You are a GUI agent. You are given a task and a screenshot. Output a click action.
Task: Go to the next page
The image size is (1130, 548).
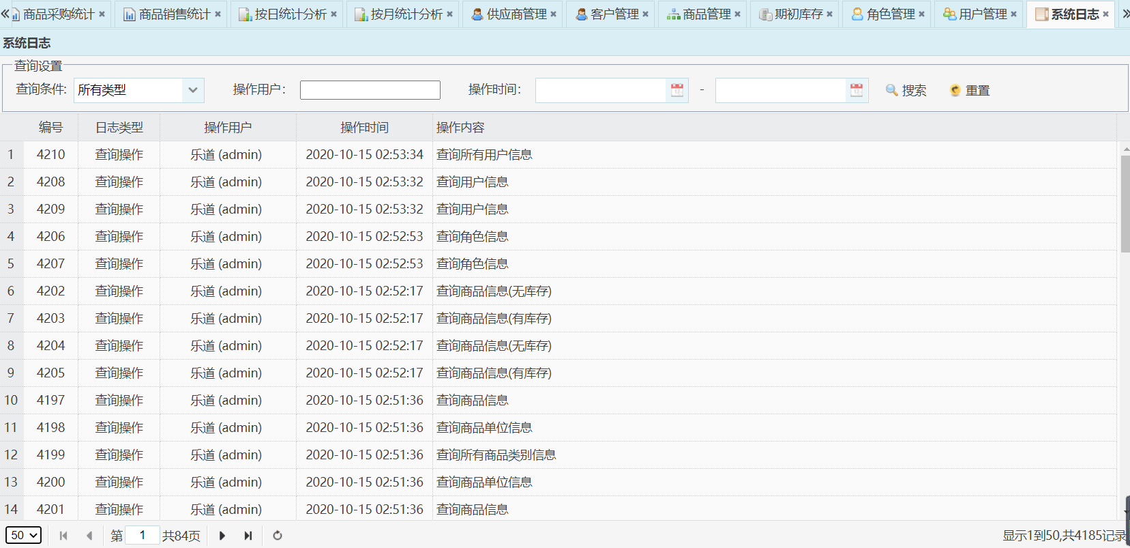tap(222, 536)
